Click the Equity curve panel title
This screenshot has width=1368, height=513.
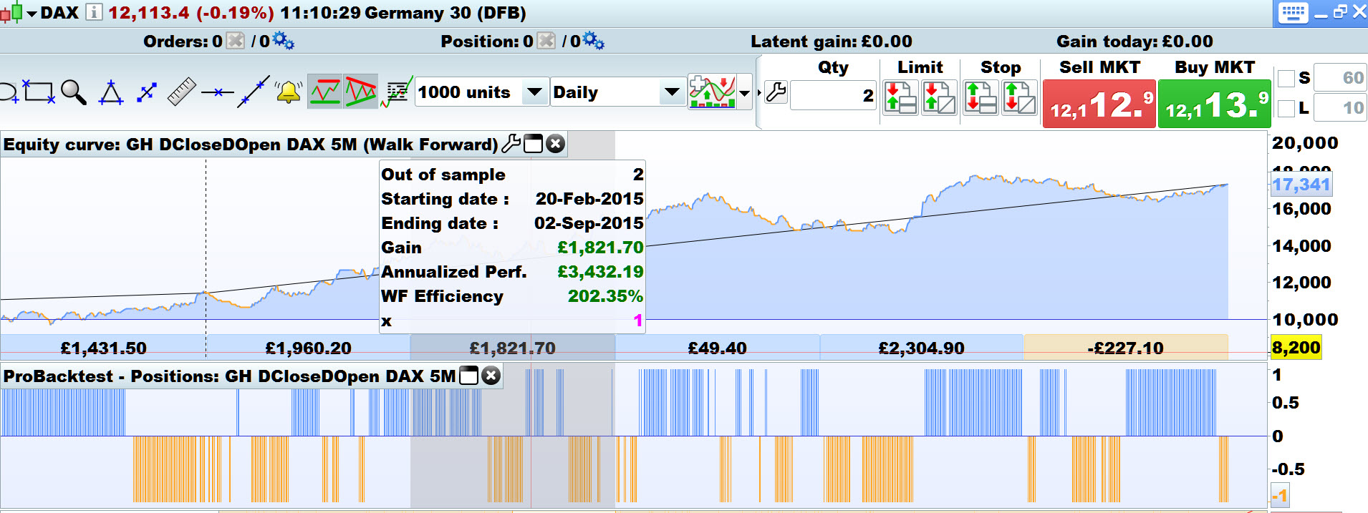coord(250,145)
